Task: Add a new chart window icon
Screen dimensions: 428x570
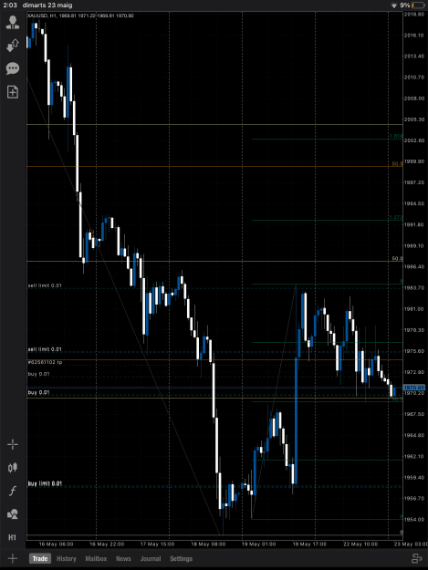Action: [x=13, y=92]
